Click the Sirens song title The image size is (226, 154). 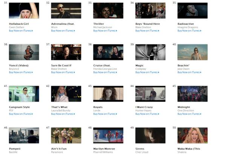tap(140, 149)
